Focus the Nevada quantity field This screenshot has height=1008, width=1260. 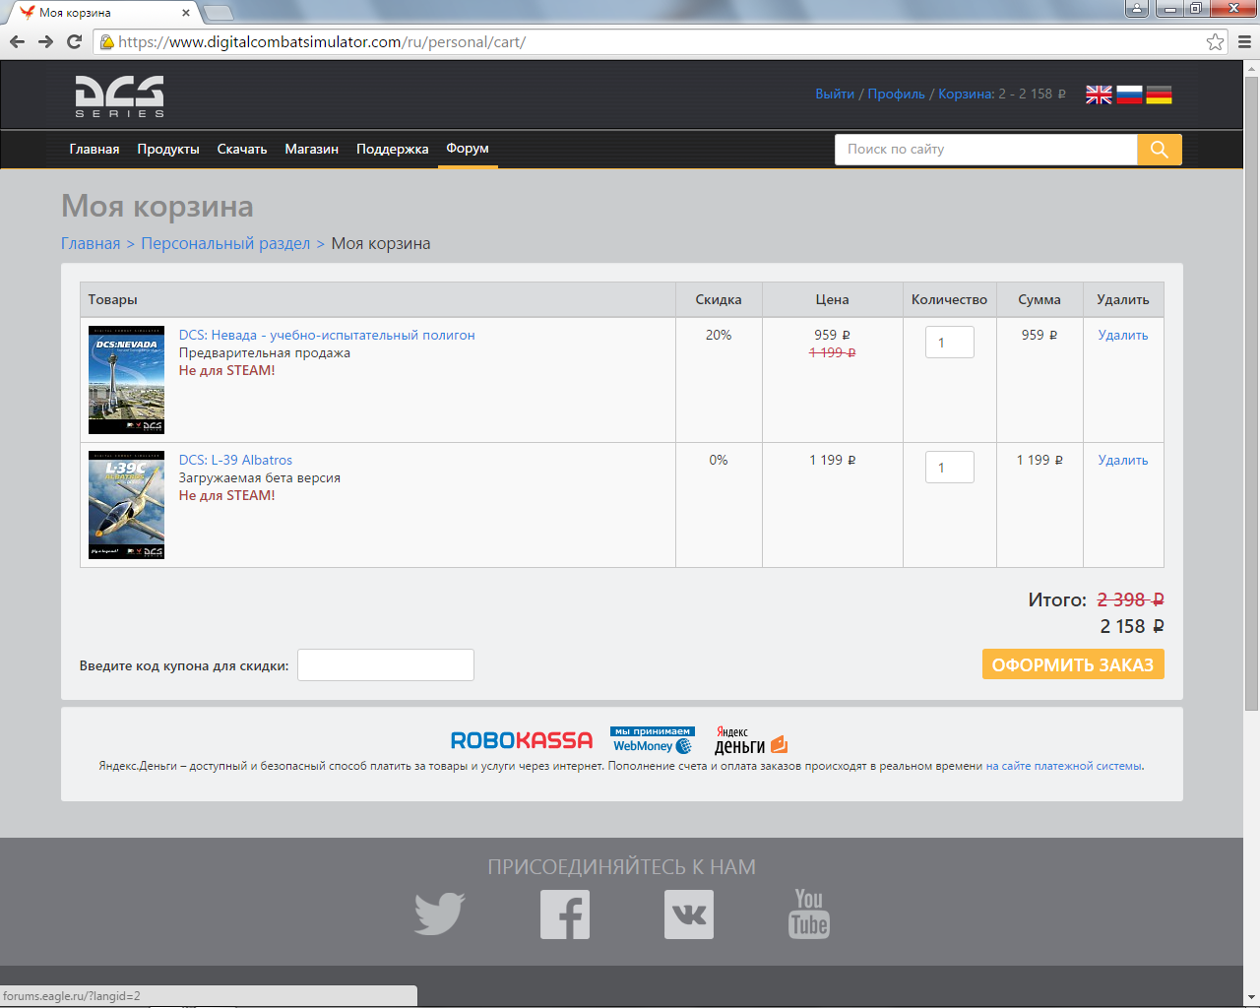[x=950, y=342]
